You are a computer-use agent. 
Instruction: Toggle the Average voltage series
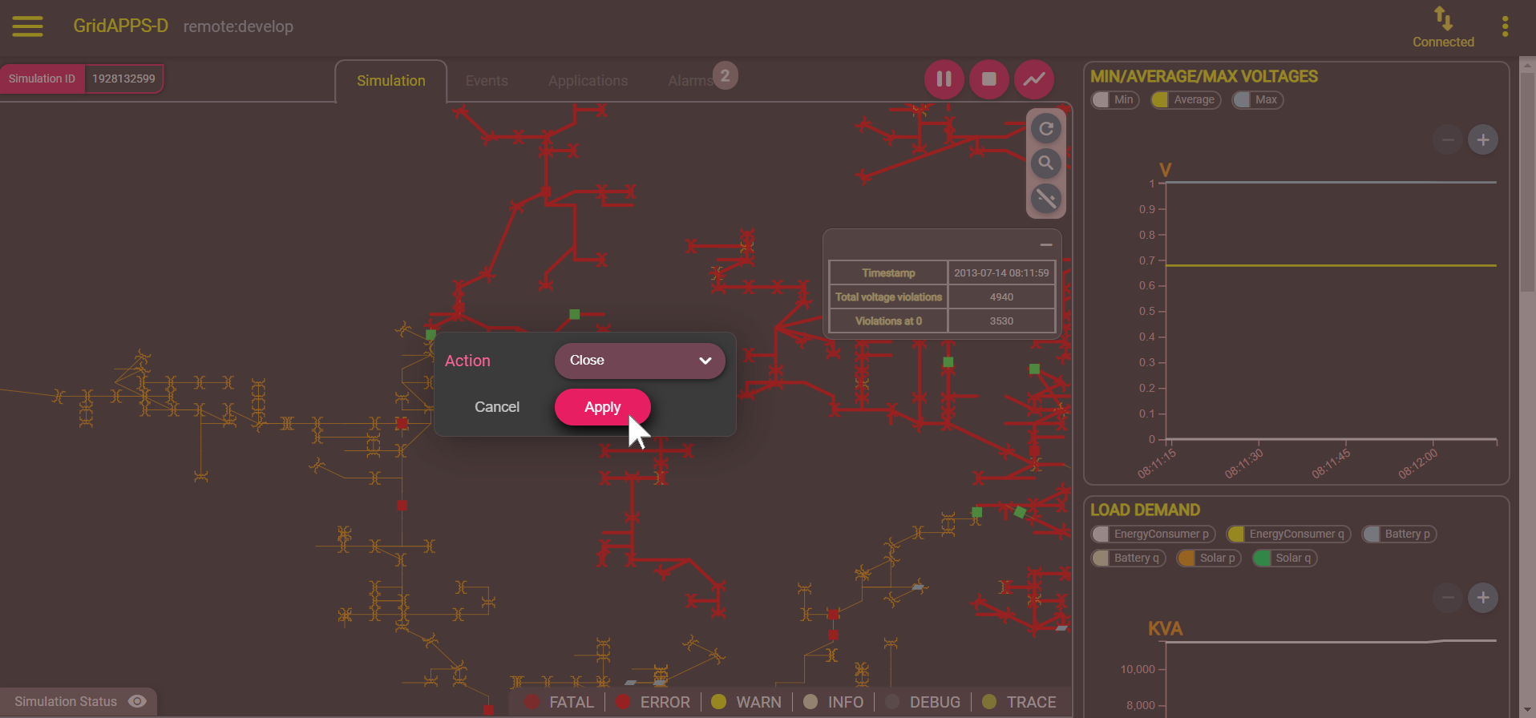click(1186, 100)
